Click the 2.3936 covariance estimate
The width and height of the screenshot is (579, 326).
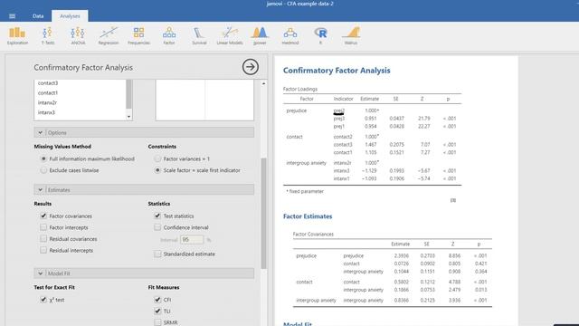point(402,255)
